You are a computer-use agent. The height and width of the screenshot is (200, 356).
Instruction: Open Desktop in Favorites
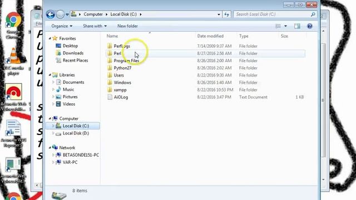click(x=70, y=46)
